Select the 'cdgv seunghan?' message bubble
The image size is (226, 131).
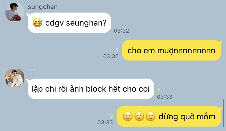tap(69, 23)
